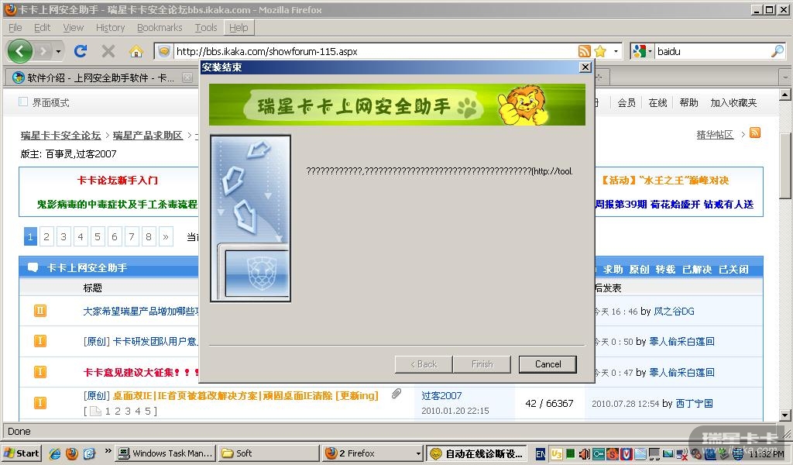
Task: Close the 安装结束 dialog with X
Action: (x=585, y=67)
